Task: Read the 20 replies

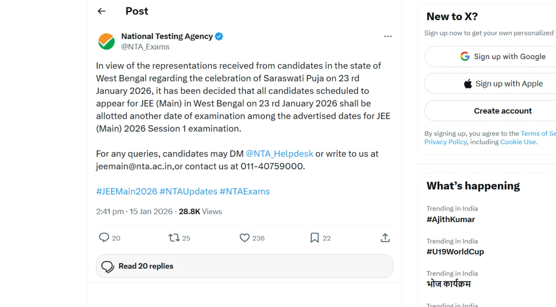Action: (x=146, y=266)
